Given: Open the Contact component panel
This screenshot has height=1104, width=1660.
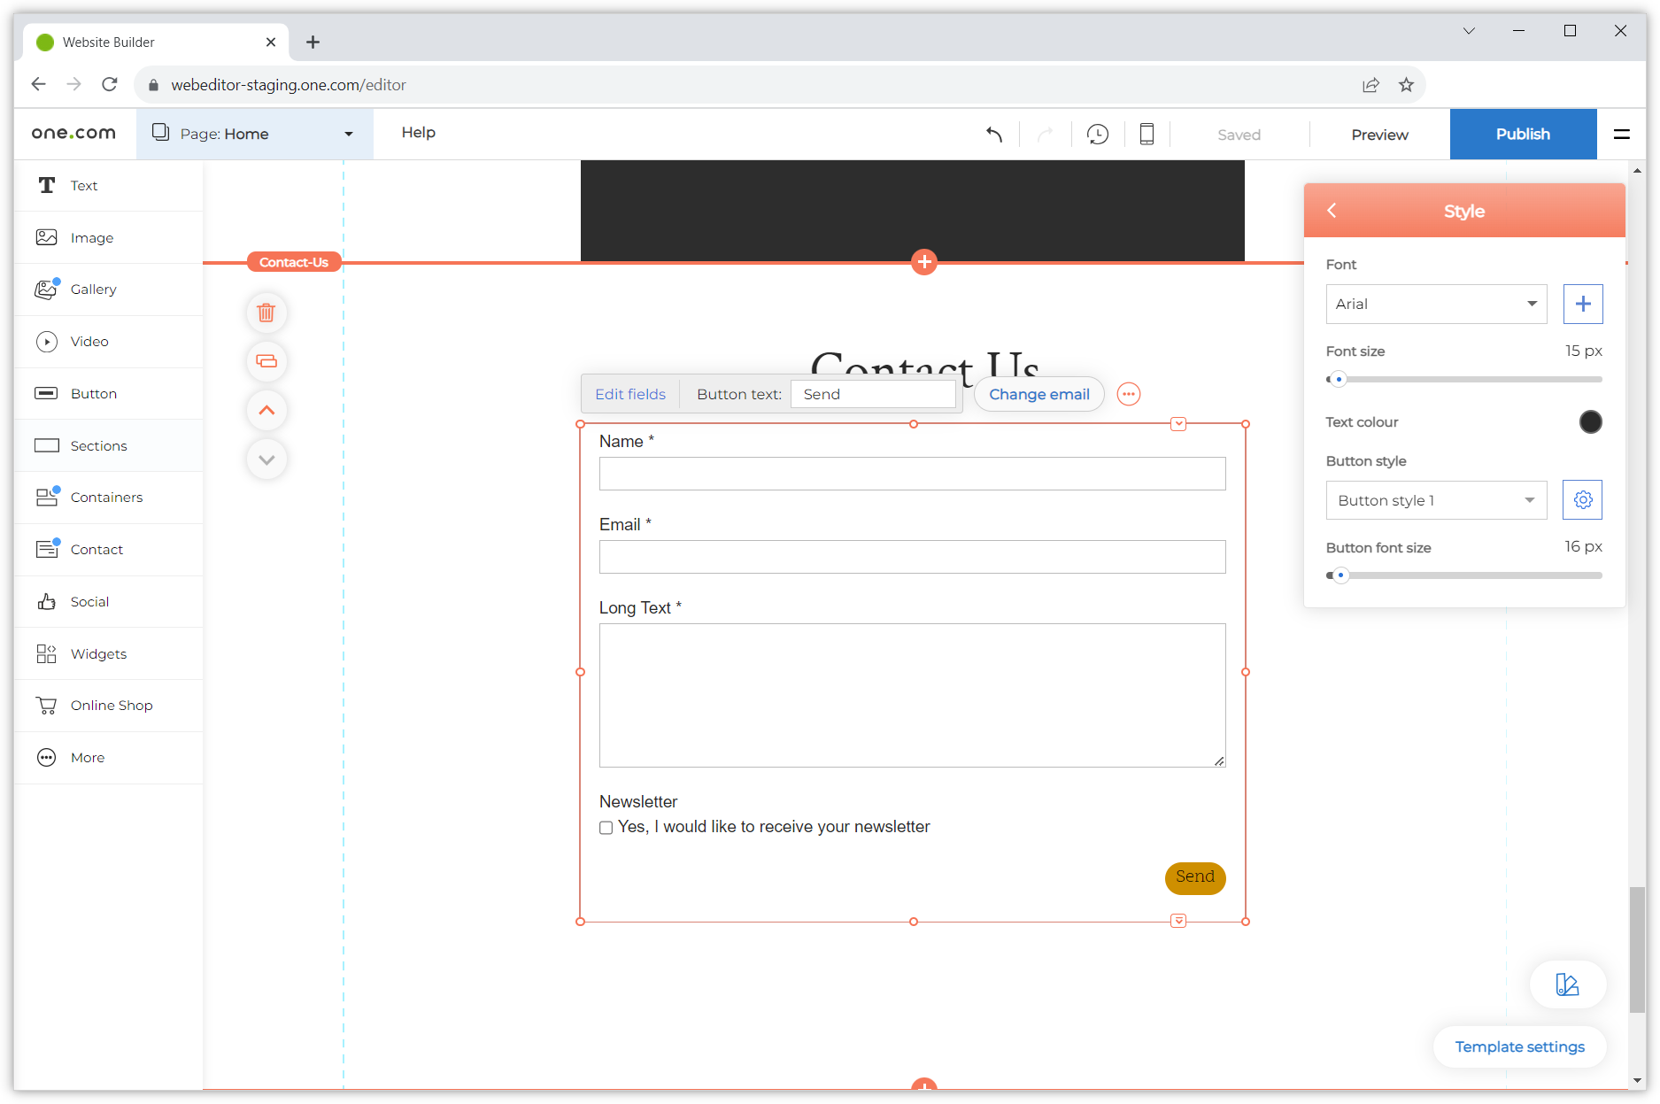Looking at the screenshot, I should (108, 550).
